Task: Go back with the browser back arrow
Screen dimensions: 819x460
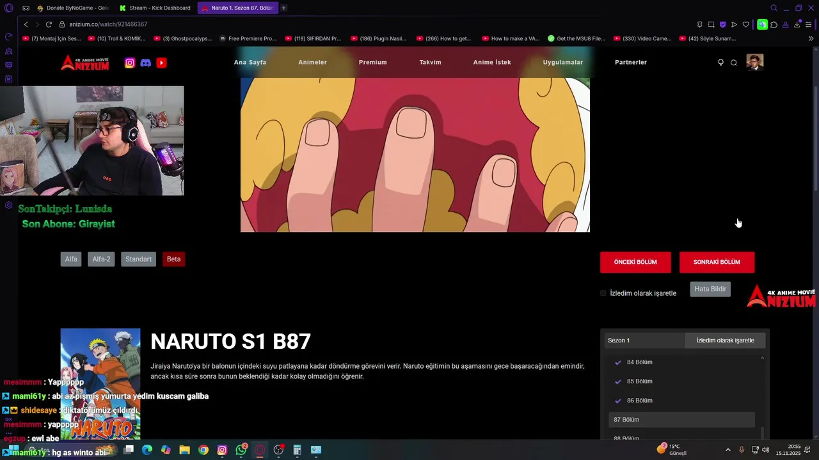Action: (26, 24)
